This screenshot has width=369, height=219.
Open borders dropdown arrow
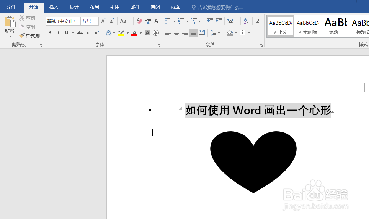tap(249, 33)
